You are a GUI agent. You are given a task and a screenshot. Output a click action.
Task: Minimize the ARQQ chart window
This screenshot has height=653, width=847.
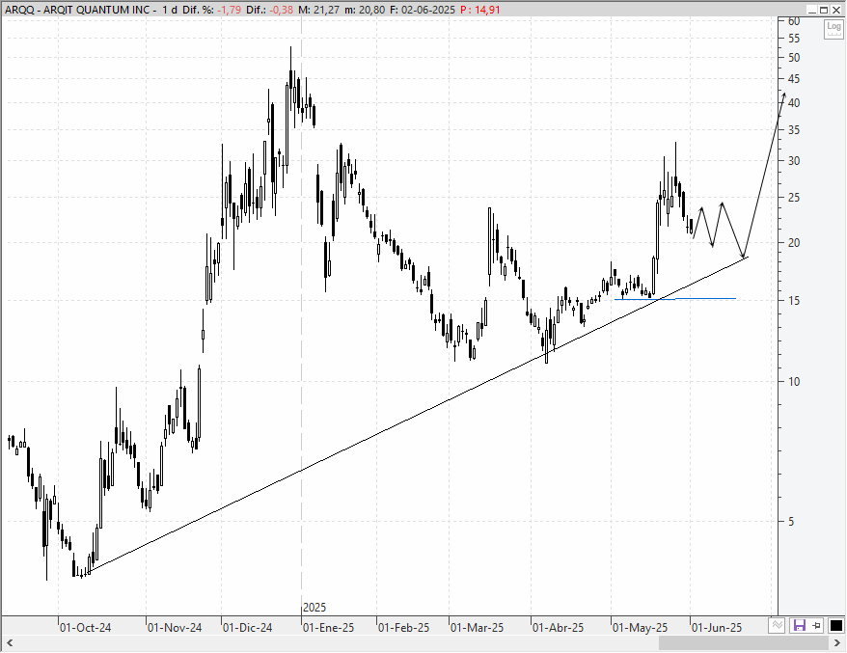pyautogui.click(x=812, y=10)
